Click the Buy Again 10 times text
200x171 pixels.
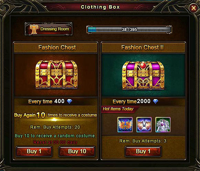tap(55, 115)
